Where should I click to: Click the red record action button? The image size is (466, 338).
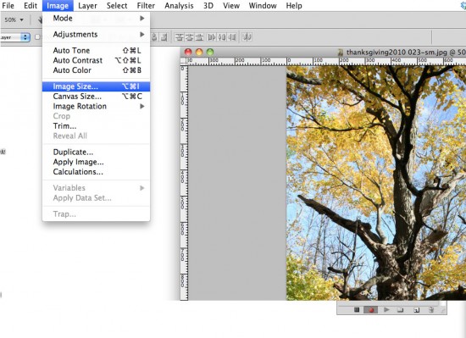371,310
